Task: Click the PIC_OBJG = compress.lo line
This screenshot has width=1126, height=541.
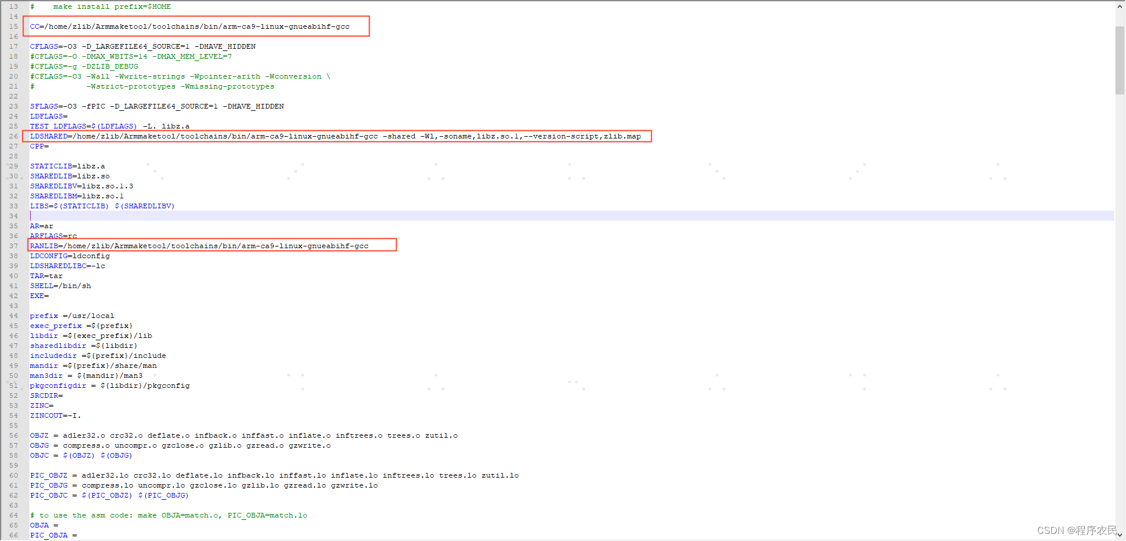Action: (x=204, y=485)
